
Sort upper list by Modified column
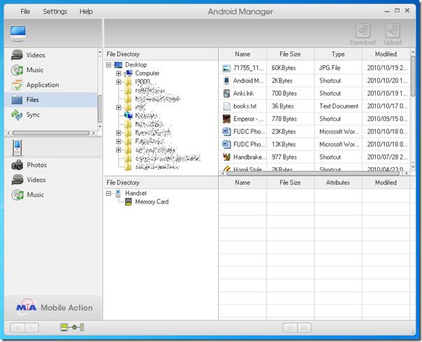click(386, 54)
